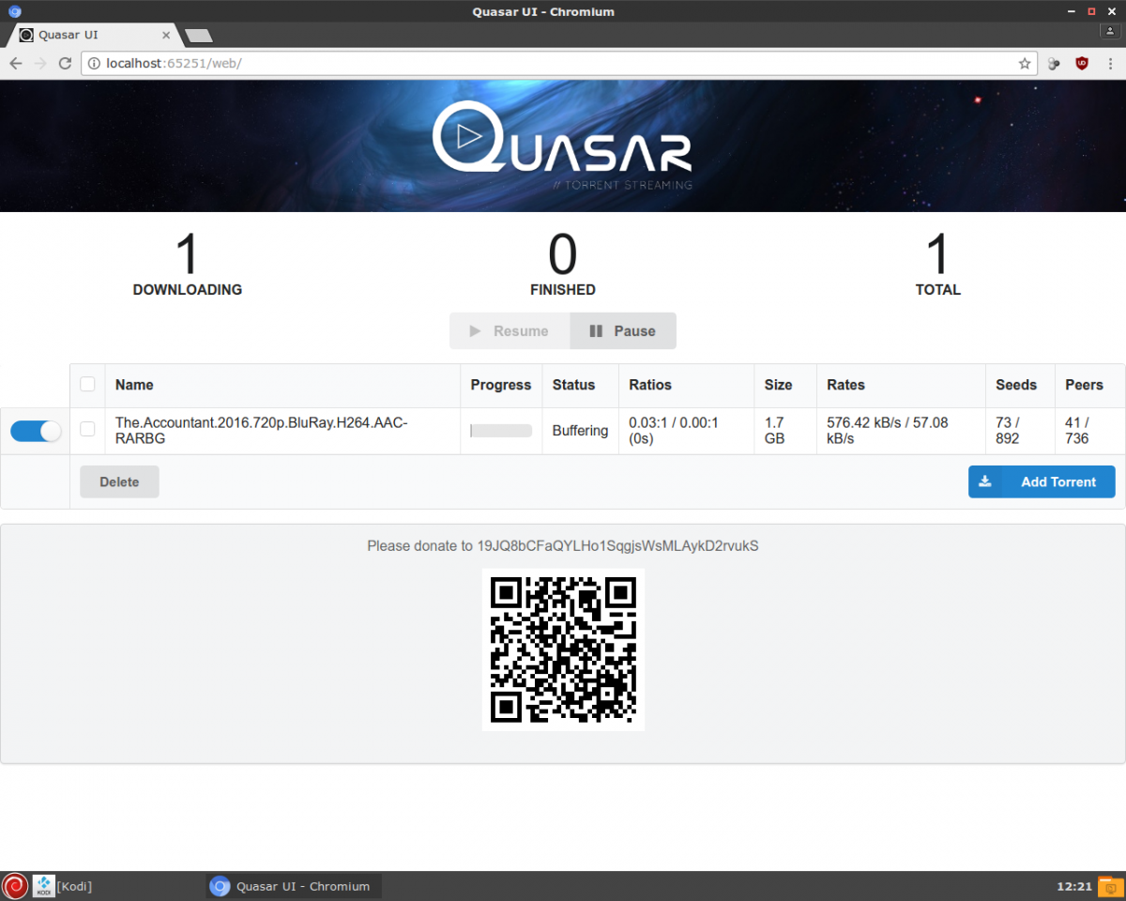Open a new tab button
The width and height of the screenshot is (1126, 901).
point(199,36)
